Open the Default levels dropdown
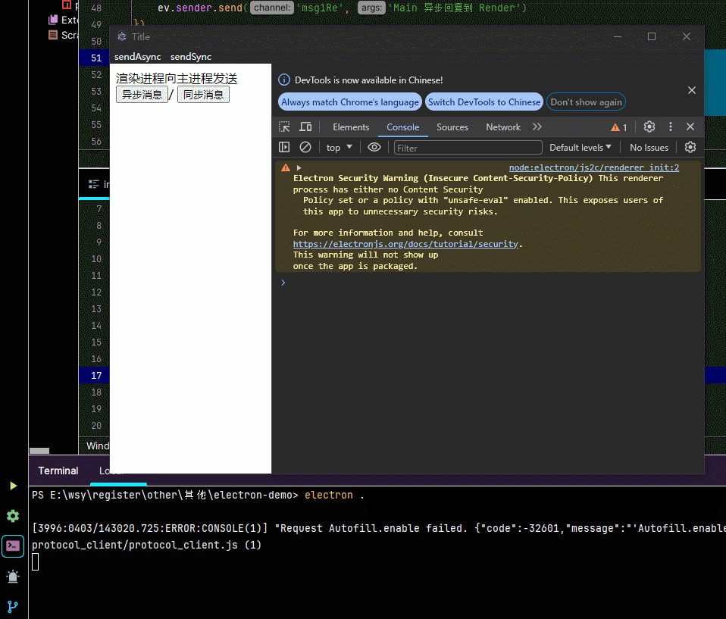The image size is (726, 619). [x=580, y=148]
